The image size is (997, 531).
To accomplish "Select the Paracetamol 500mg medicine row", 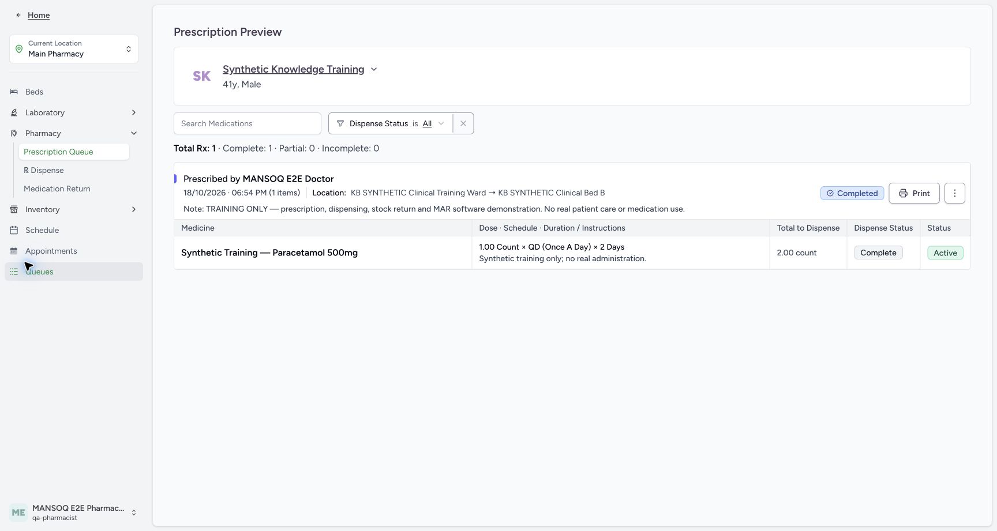I will [572, 253].
